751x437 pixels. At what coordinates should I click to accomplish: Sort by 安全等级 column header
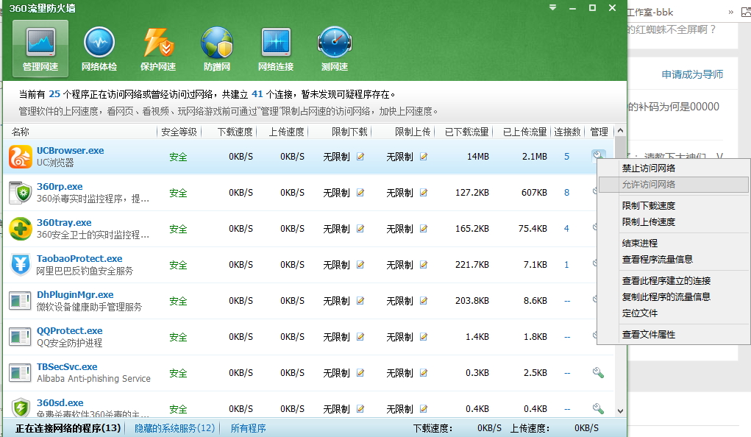pos(179,132)
